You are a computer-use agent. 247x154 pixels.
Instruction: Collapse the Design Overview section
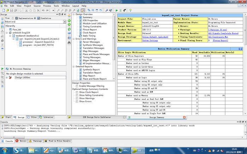[73, 14]
